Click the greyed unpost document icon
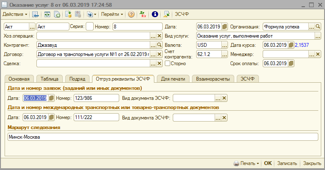This screenshot has height=170, width=325. point(78,14)
